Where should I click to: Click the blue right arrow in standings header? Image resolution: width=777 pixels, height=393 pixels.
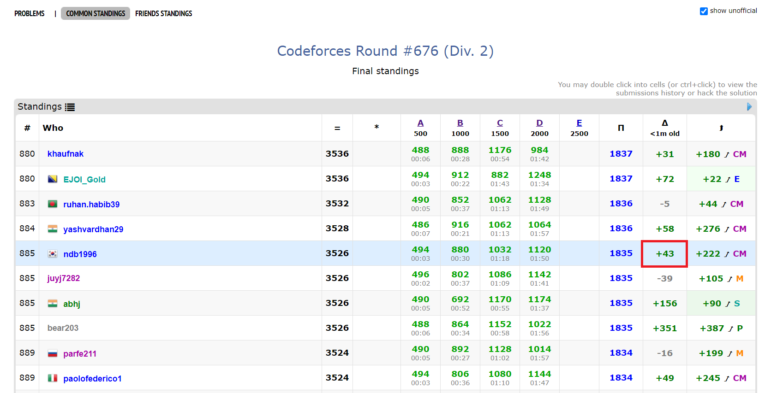point(749,107)
